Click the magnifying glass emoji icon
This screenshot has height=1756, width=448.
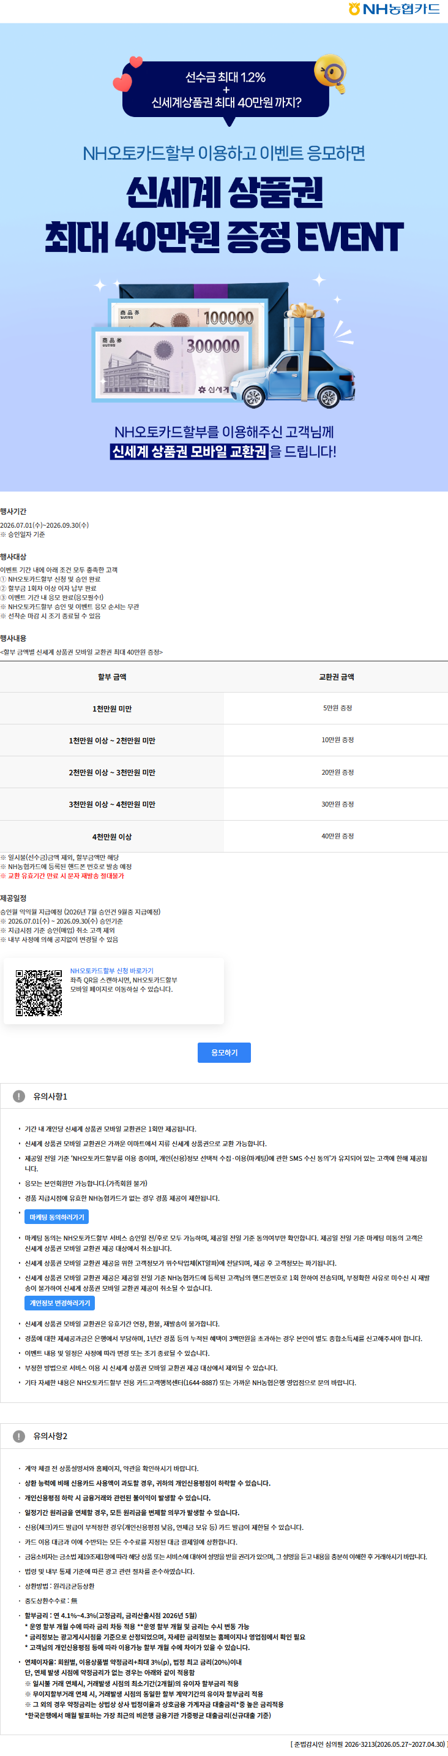point(331,73)
